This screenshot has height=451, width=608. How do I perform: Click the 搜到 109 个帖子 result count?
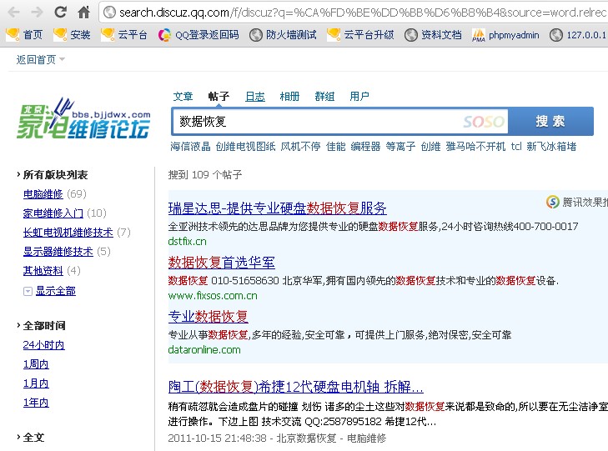tap(205, 175)
